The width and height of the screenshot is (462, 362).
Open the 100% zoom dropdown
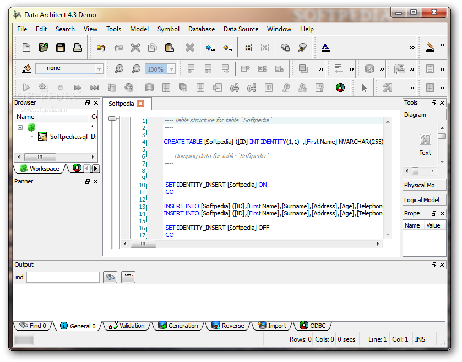tap(171, 69)
